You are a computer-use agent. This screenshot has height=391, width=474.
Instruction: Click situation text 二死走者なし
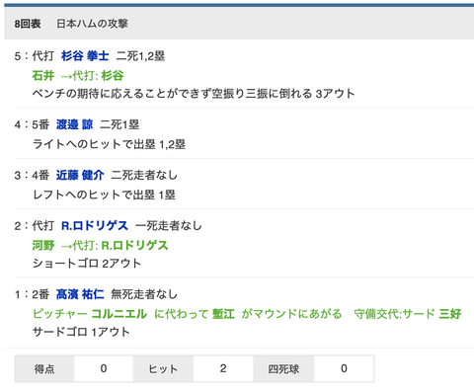144,175
